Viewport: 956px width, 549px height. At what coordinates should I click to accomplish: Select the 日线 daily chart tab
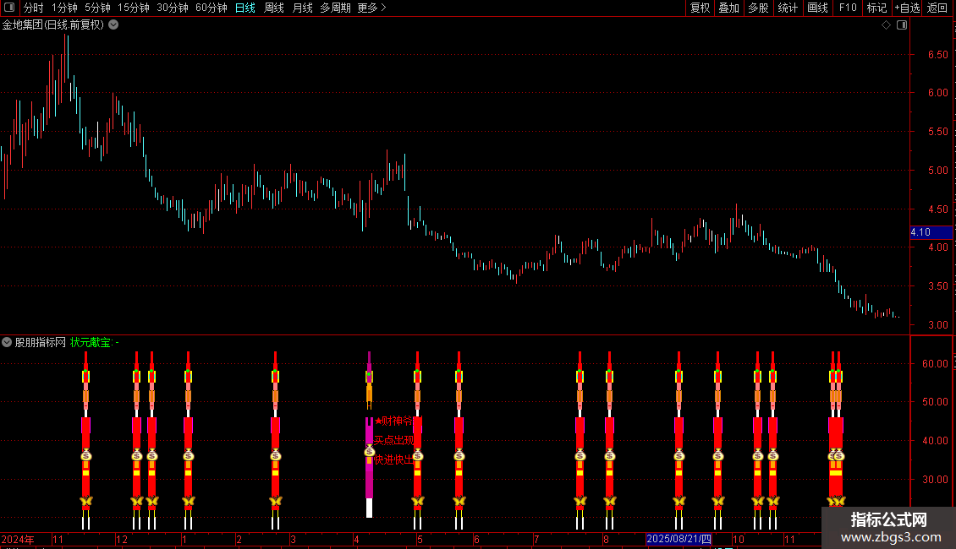(245, 8)
